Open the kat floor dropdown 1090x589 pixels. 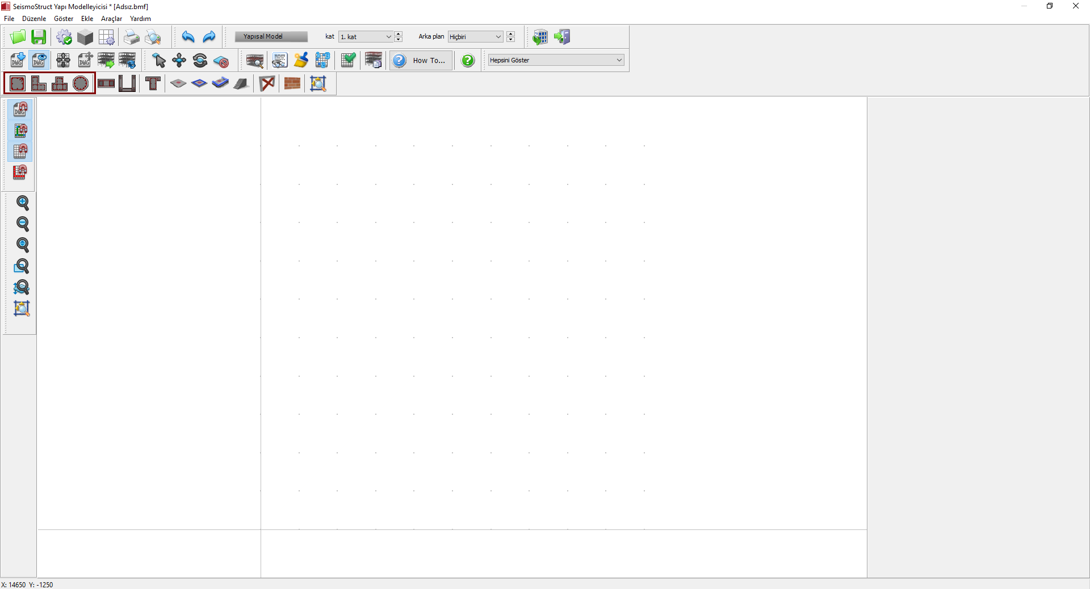pos(366,37)
